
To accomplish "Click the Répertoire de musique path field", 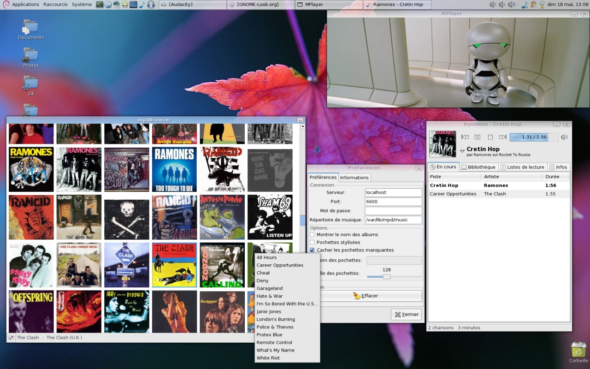I will pos(393,220).
